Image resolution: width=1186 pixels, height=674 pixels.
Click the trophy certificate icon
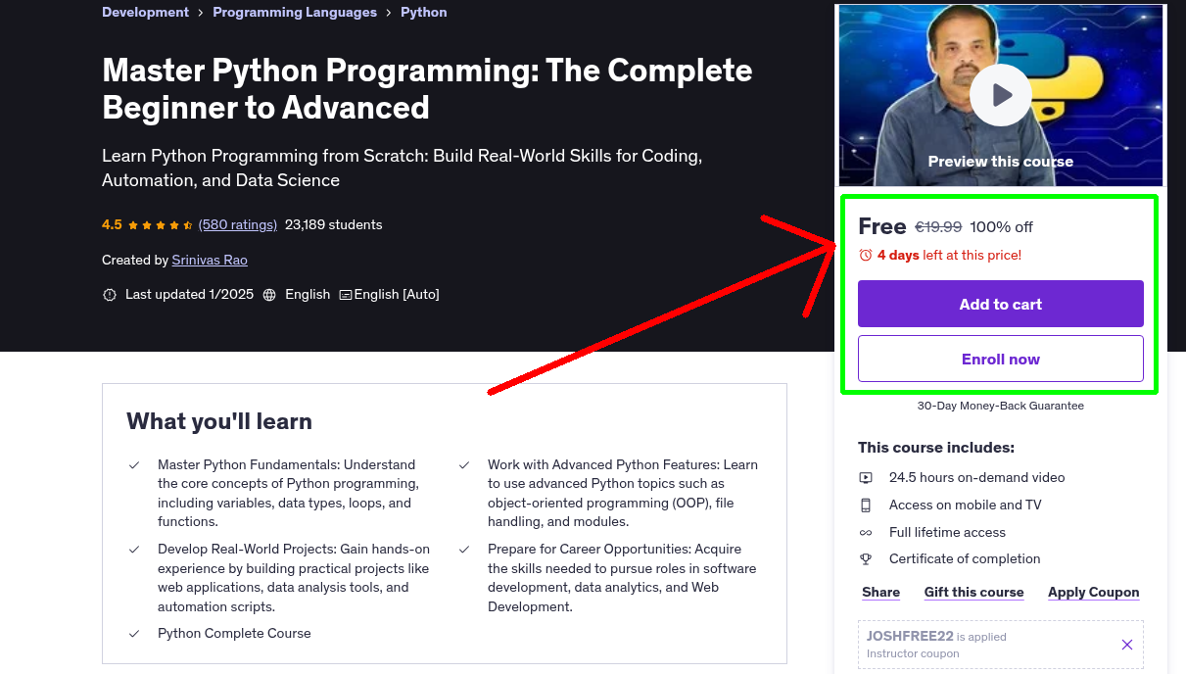tap(866, 559)
